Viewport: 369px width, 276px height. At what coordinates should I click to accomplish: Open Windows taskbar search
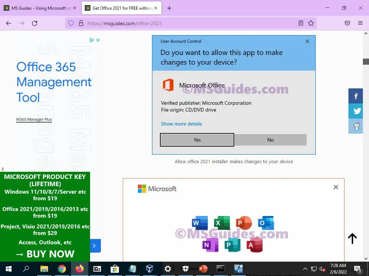[x=26, y=269]
